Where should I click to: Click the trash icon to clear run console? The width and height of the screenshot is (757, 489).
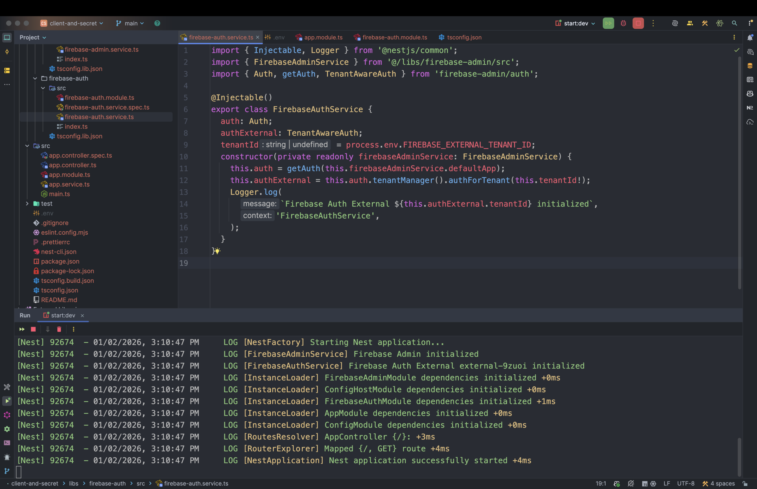(59, 329)
